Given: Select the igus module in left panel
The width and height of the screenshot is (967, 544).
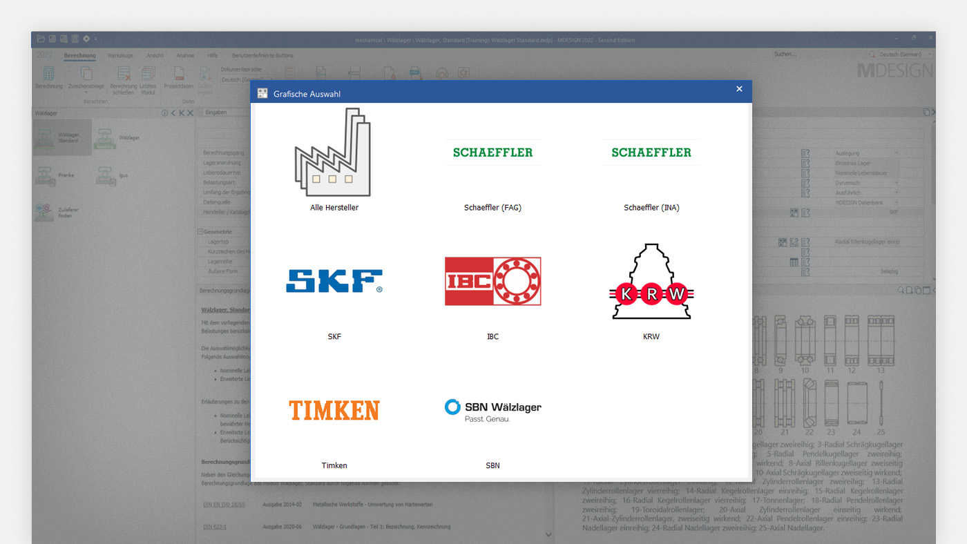Looking at the screenshot, I should pyautogui.click(x=112, y=175).
